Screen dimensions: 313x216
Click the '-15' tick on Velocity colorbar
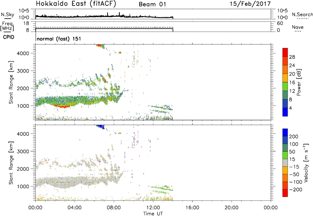(x=294, y=166)
